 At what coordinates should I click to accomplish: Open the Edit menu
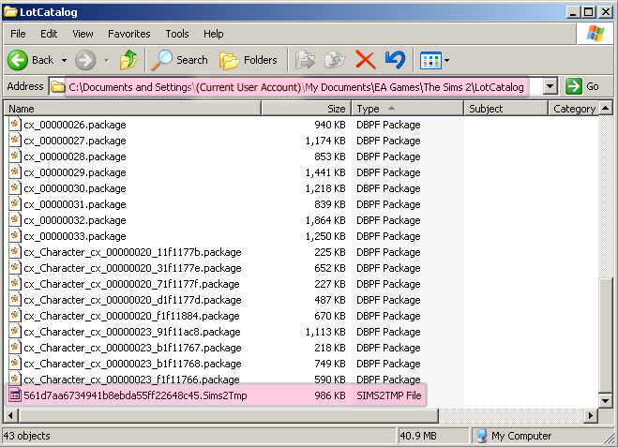(49, 34)
